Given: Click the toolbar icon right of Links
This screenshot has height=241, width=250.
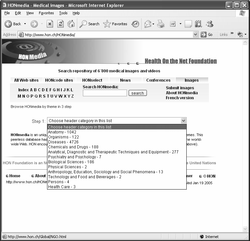Looking at the screenshot, I should (x=240, y=35).
